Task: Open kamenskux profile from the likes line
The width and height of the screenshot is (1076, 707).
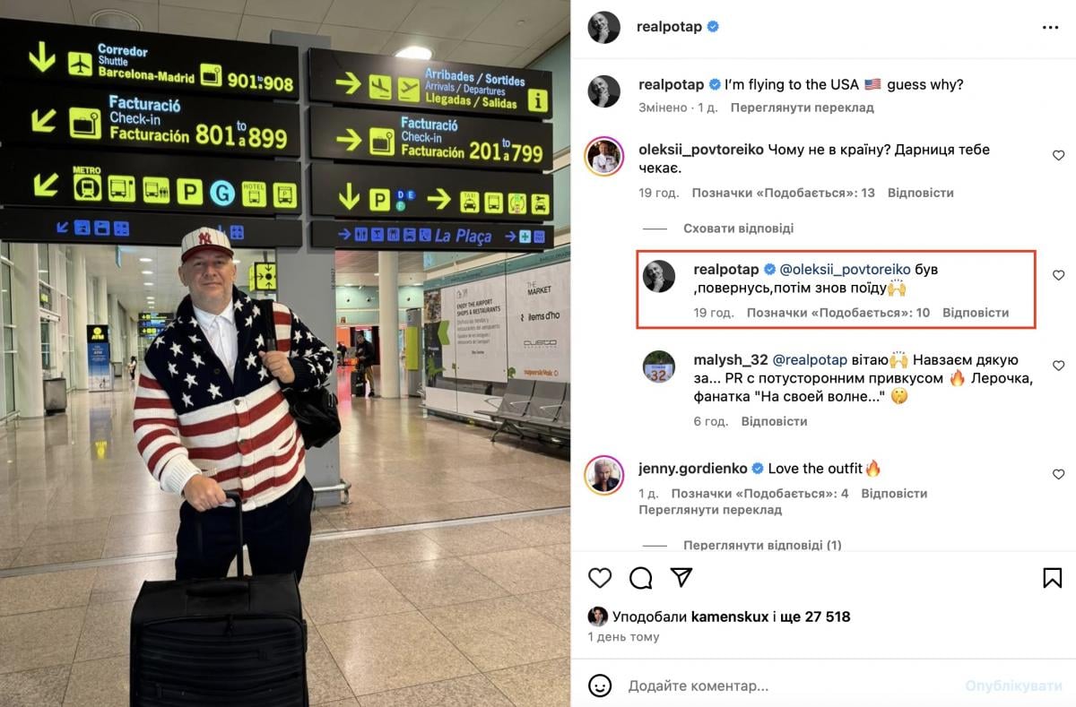Action: click(x=730, y=616)
